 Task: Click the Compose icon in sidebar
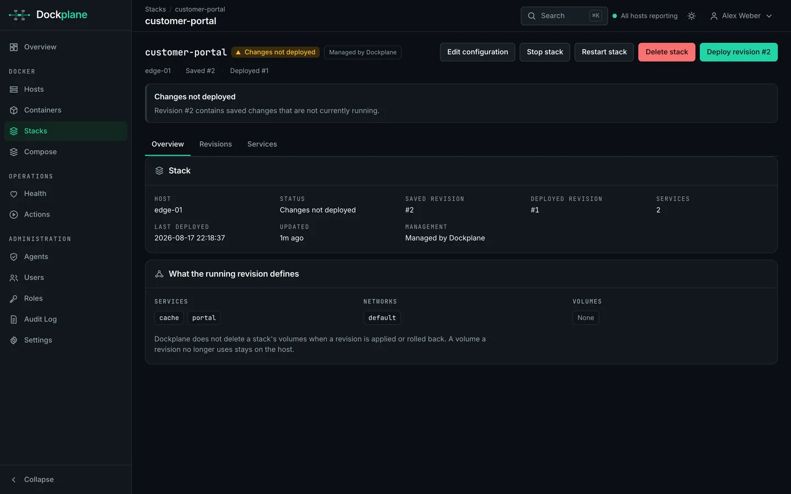[x=14, y=152]
